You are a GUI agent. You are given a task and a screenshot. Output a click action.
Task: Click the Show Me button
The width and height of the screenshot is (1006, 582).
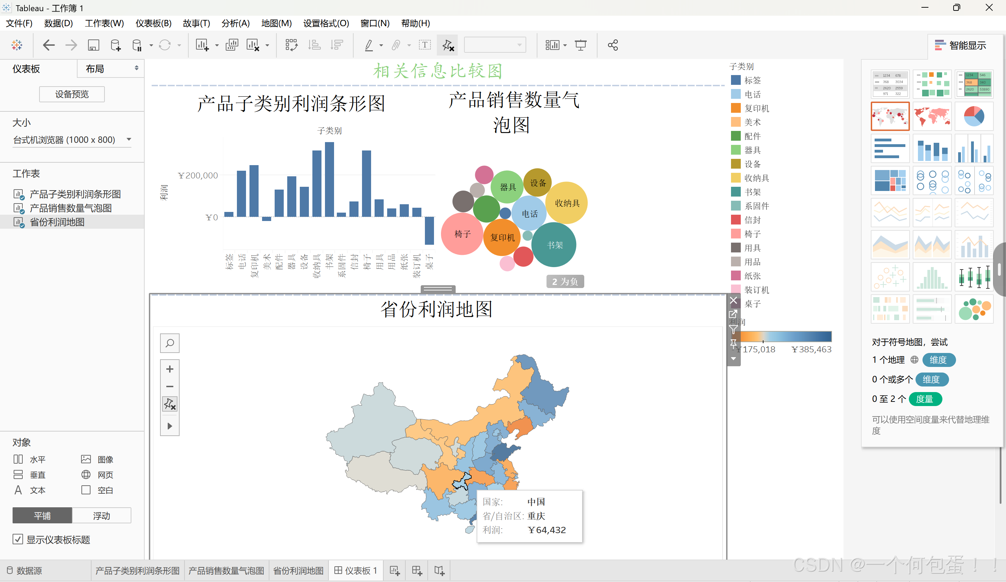coord(960,45)
